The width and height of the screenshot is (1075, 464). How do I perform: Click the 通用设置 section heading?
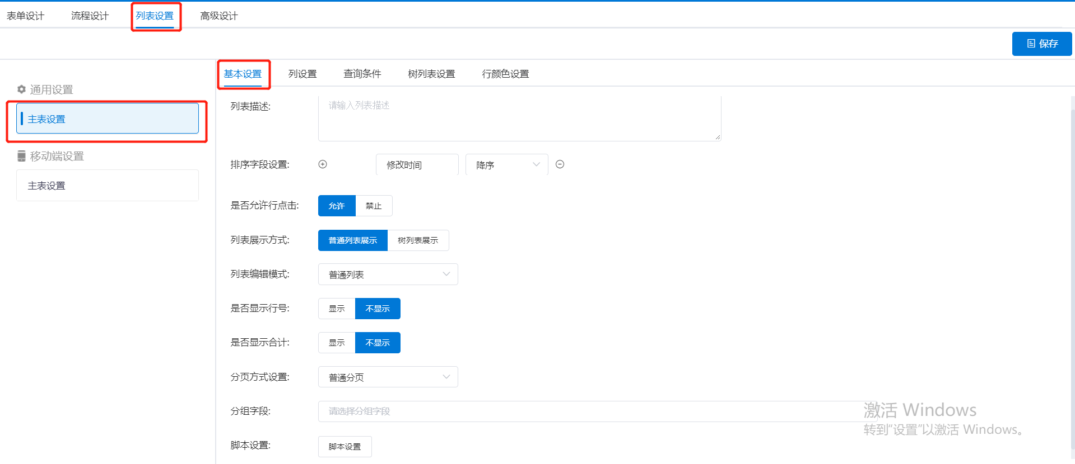pyautogui.click(x=52, y=89)
